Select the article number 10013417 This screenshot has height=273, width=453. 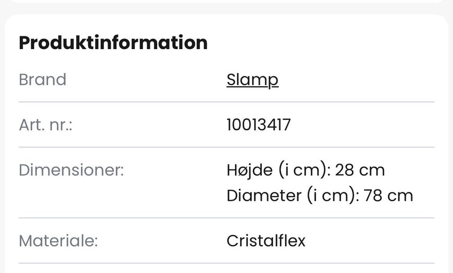tap(259, 125)
